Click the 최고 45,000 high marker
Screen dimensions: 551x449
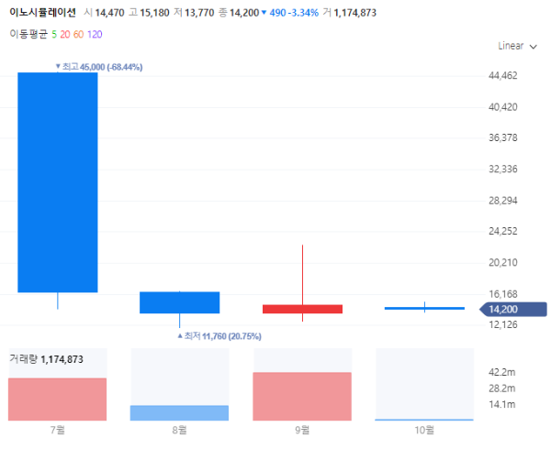click(x=99, y=67)
